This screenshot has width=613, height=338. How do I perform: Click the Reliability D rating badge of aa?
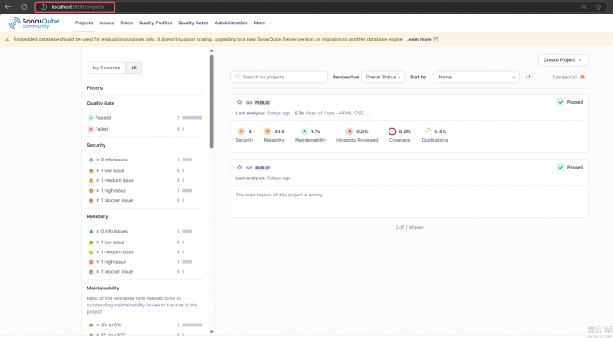point(268,132)
